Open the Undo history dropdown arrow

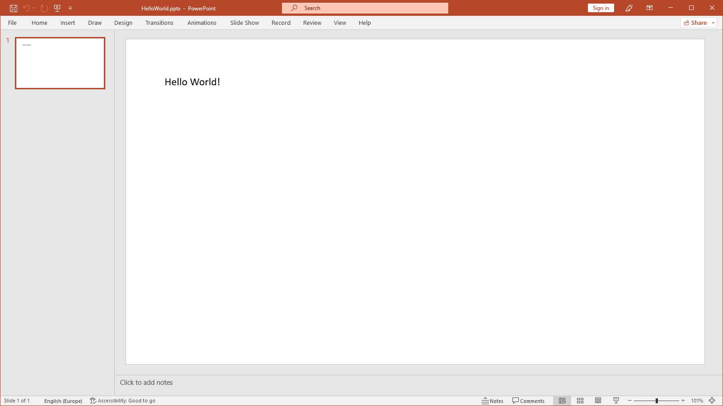tap(34, 8)
